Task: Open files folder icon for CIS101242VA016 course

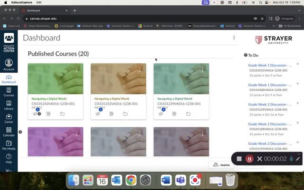Action: coord(125,114)
